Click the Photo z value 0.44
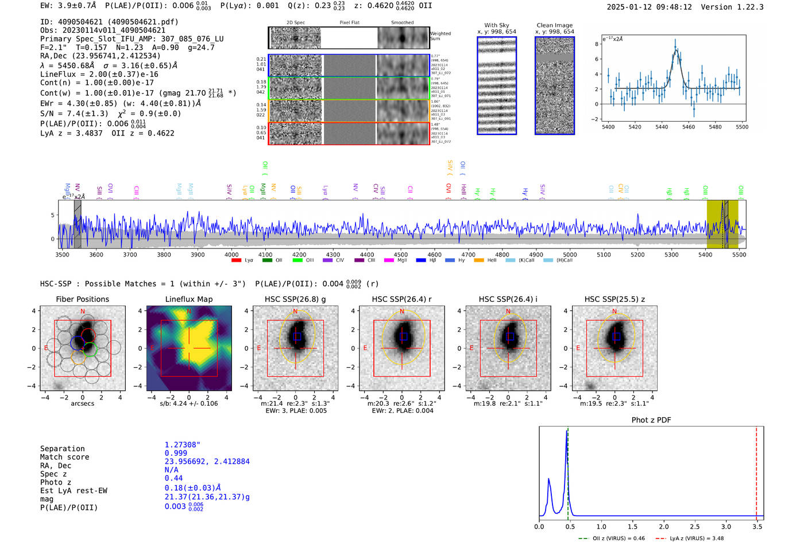Viewport: 804px width, 547px height. tap(173, 478)
